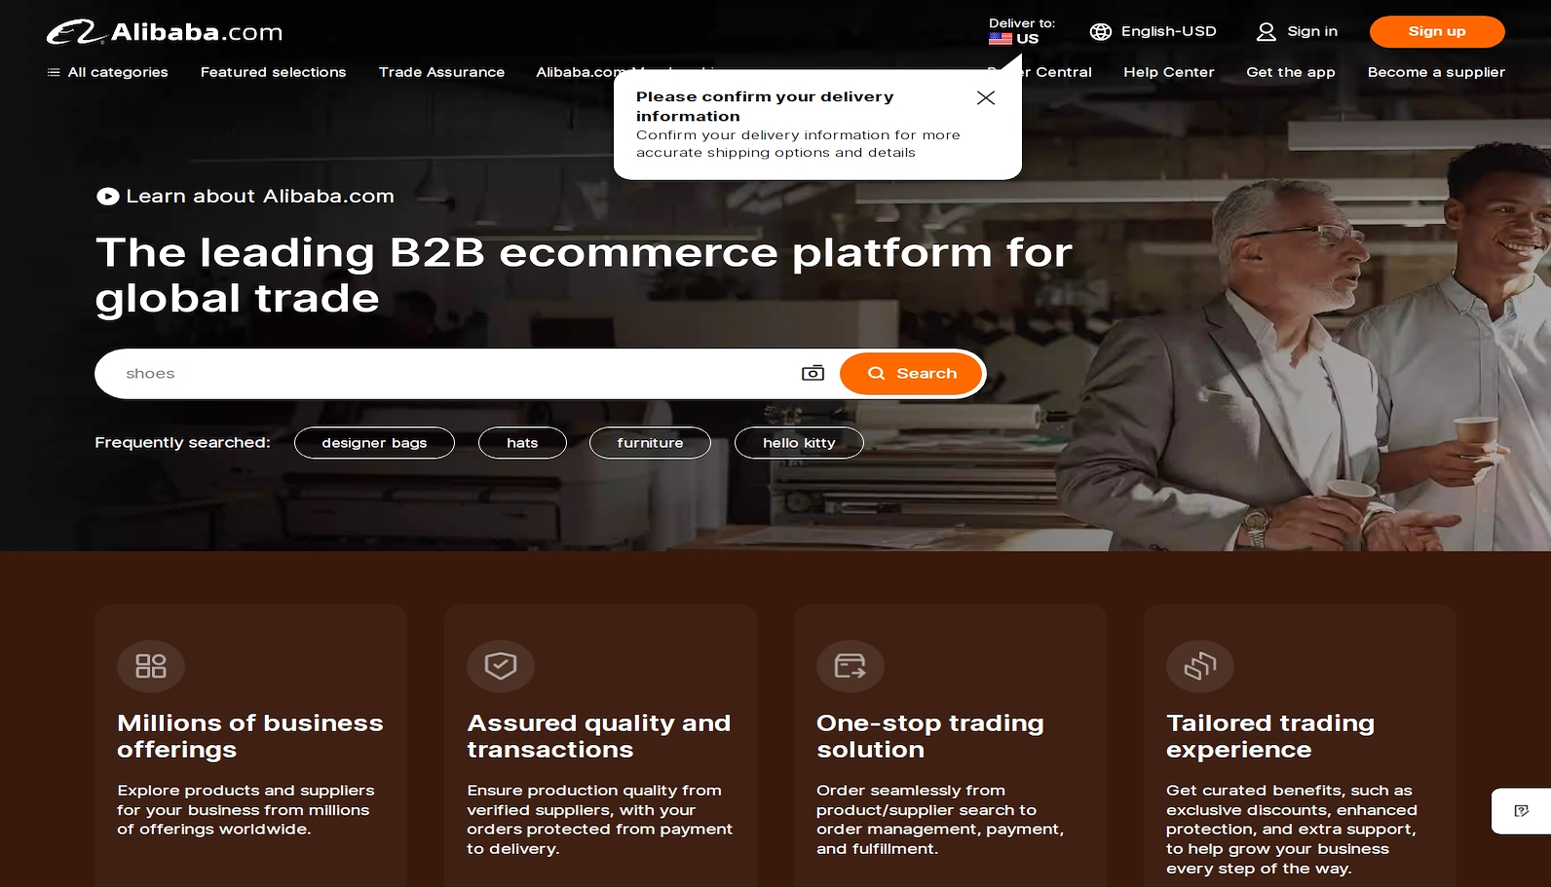This screenshot has height=887, width=1551.
Task: Click the One-stop trading solution icon
Action: tap(851, 666)
